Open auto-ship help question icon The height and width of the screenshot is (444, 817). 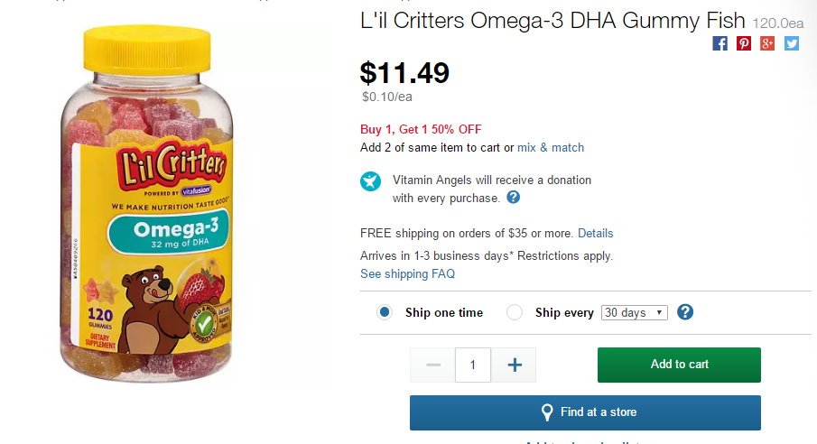(x=685, y=312)
